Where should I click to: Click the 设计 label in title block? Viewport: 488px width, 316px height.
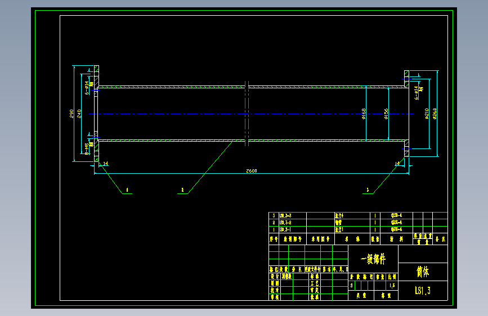click(275, 277)
